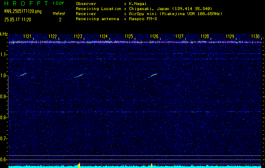265x168 pixels.
Task: Click the 1.1 frequency axis label
Action: click(3, 55)
